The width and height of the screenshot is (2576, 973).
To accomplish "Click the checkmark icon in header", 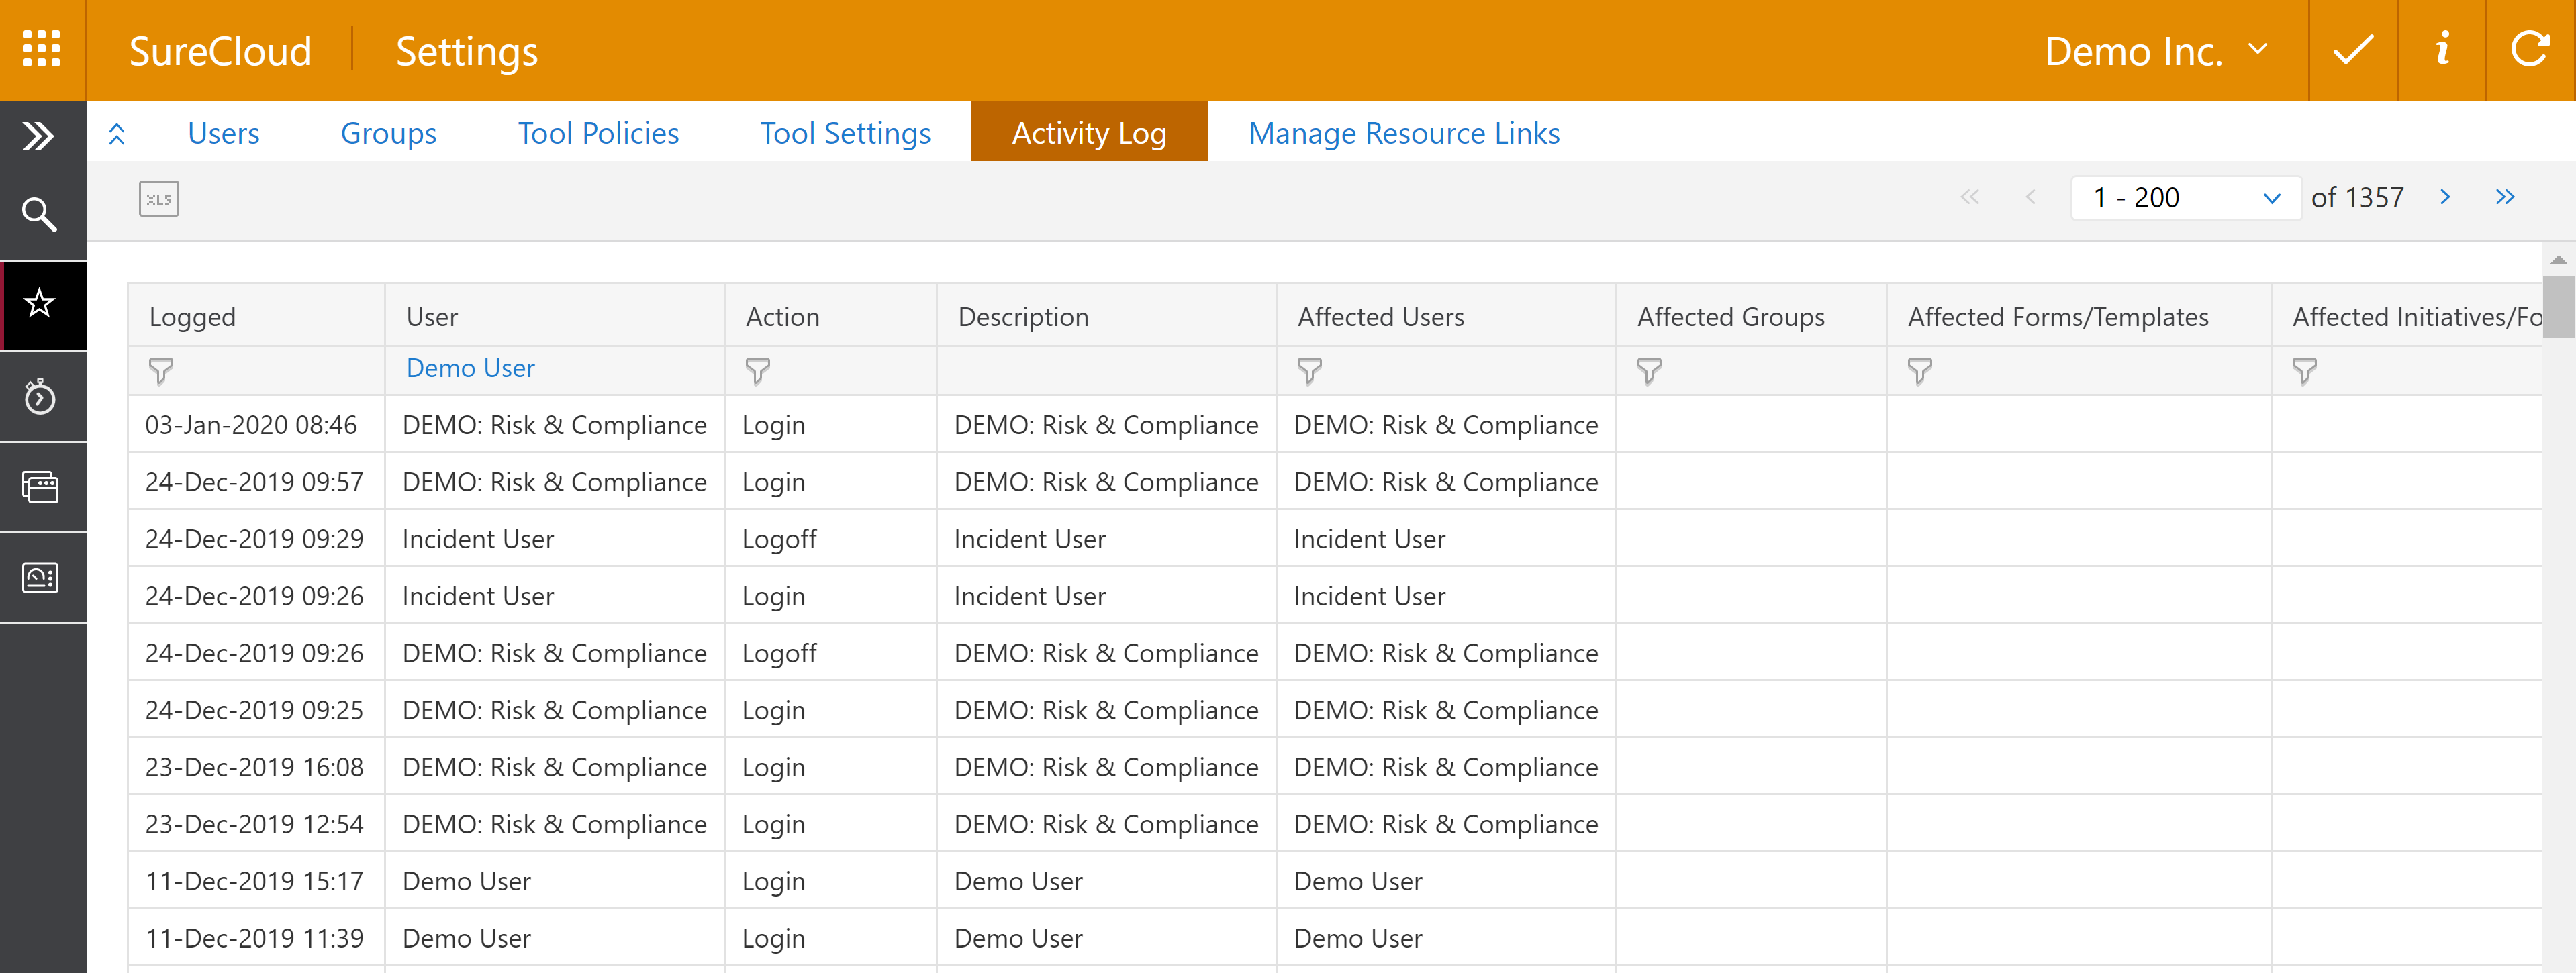I will tap(2353, 50).
